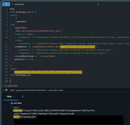
Task: Click the table icon beside _sqldf
Action: point(6,90)
